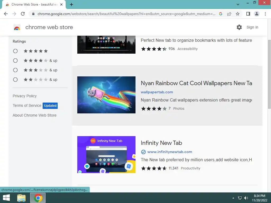Click the Google icon in address bar

click(220, 14)
